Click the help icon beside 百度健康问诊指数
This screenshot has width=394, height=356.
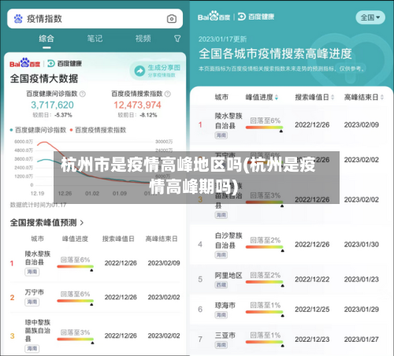pos(83,94)
